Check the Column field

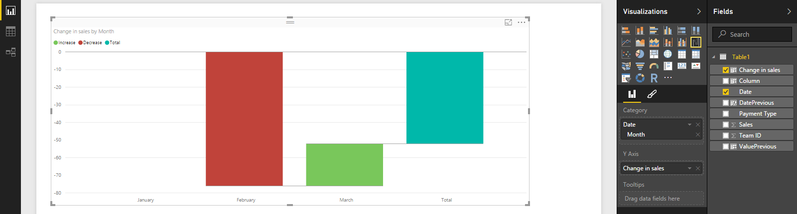pyautogui.click(x=726, y=81)
